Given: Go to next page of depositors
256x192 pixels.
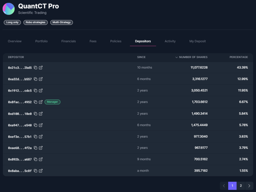Looking at the screenshot, I should pos(249,186).
